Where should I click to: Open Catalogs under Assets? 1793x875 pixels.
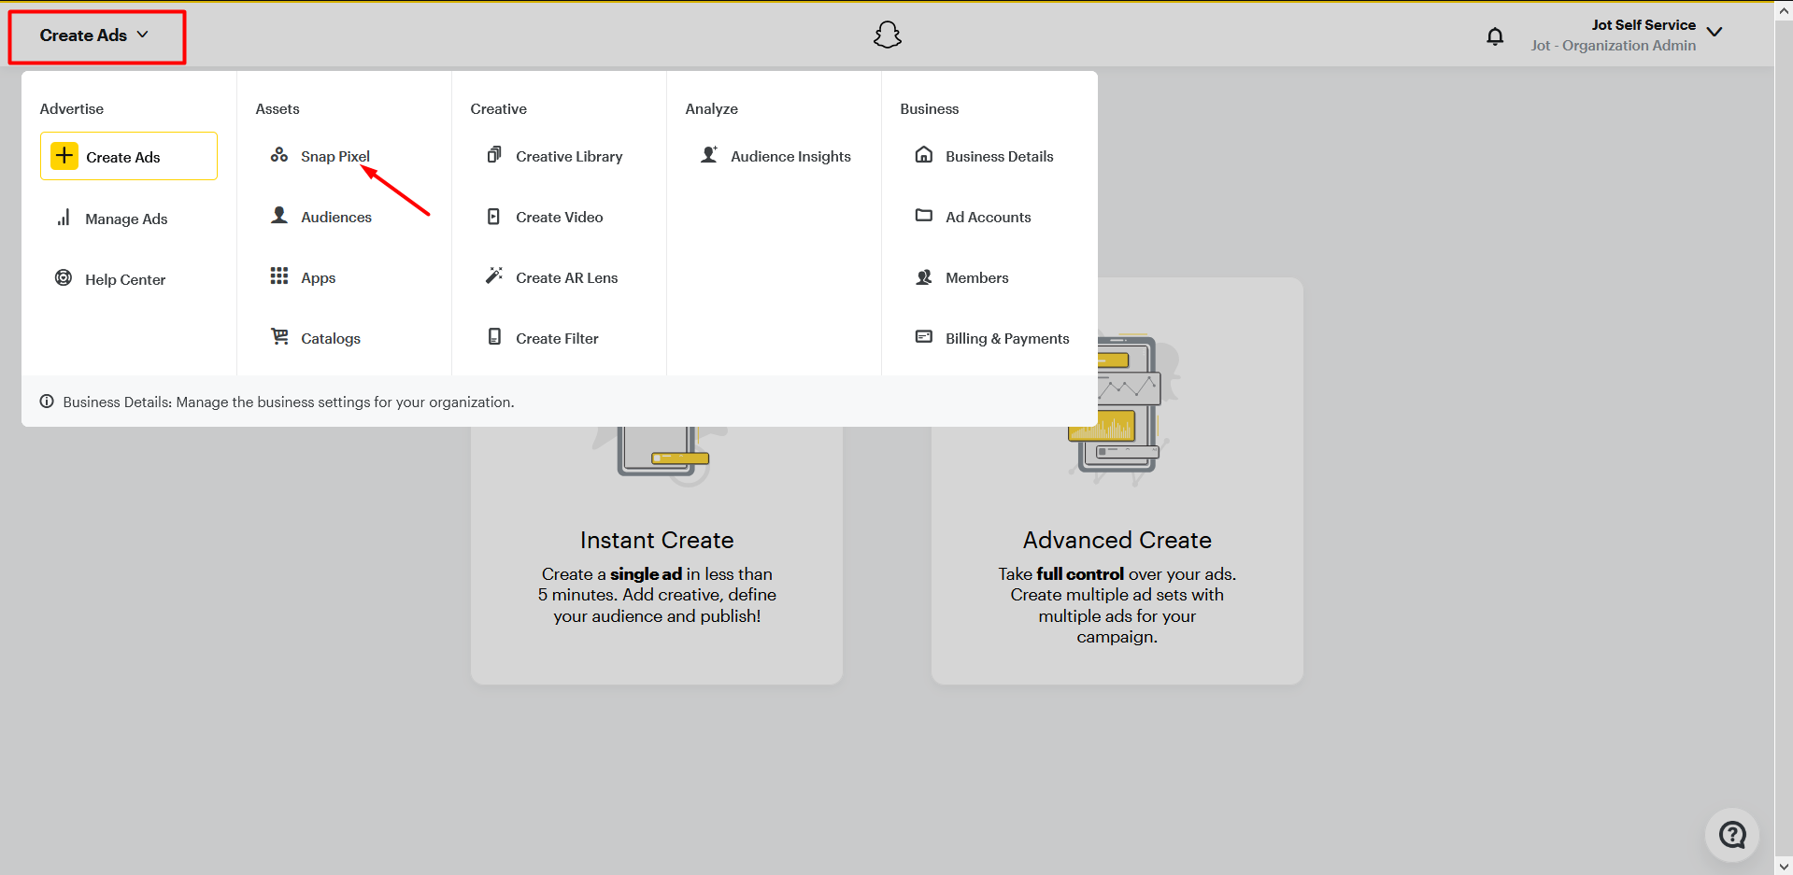click(x=331, y=338)
